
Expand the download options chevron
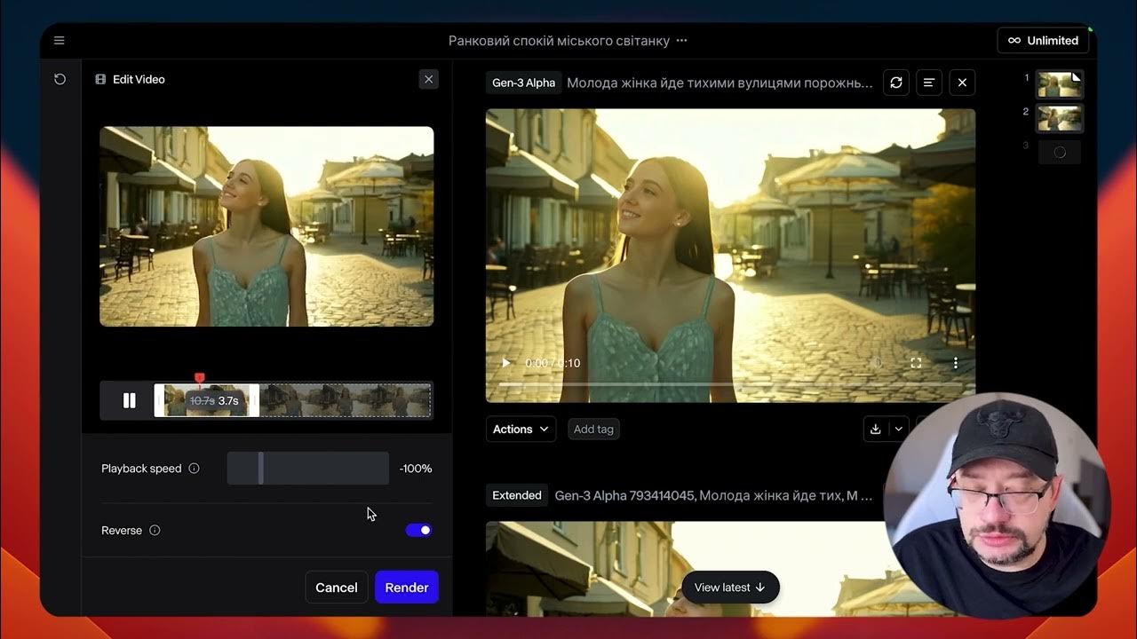[898, 429]
